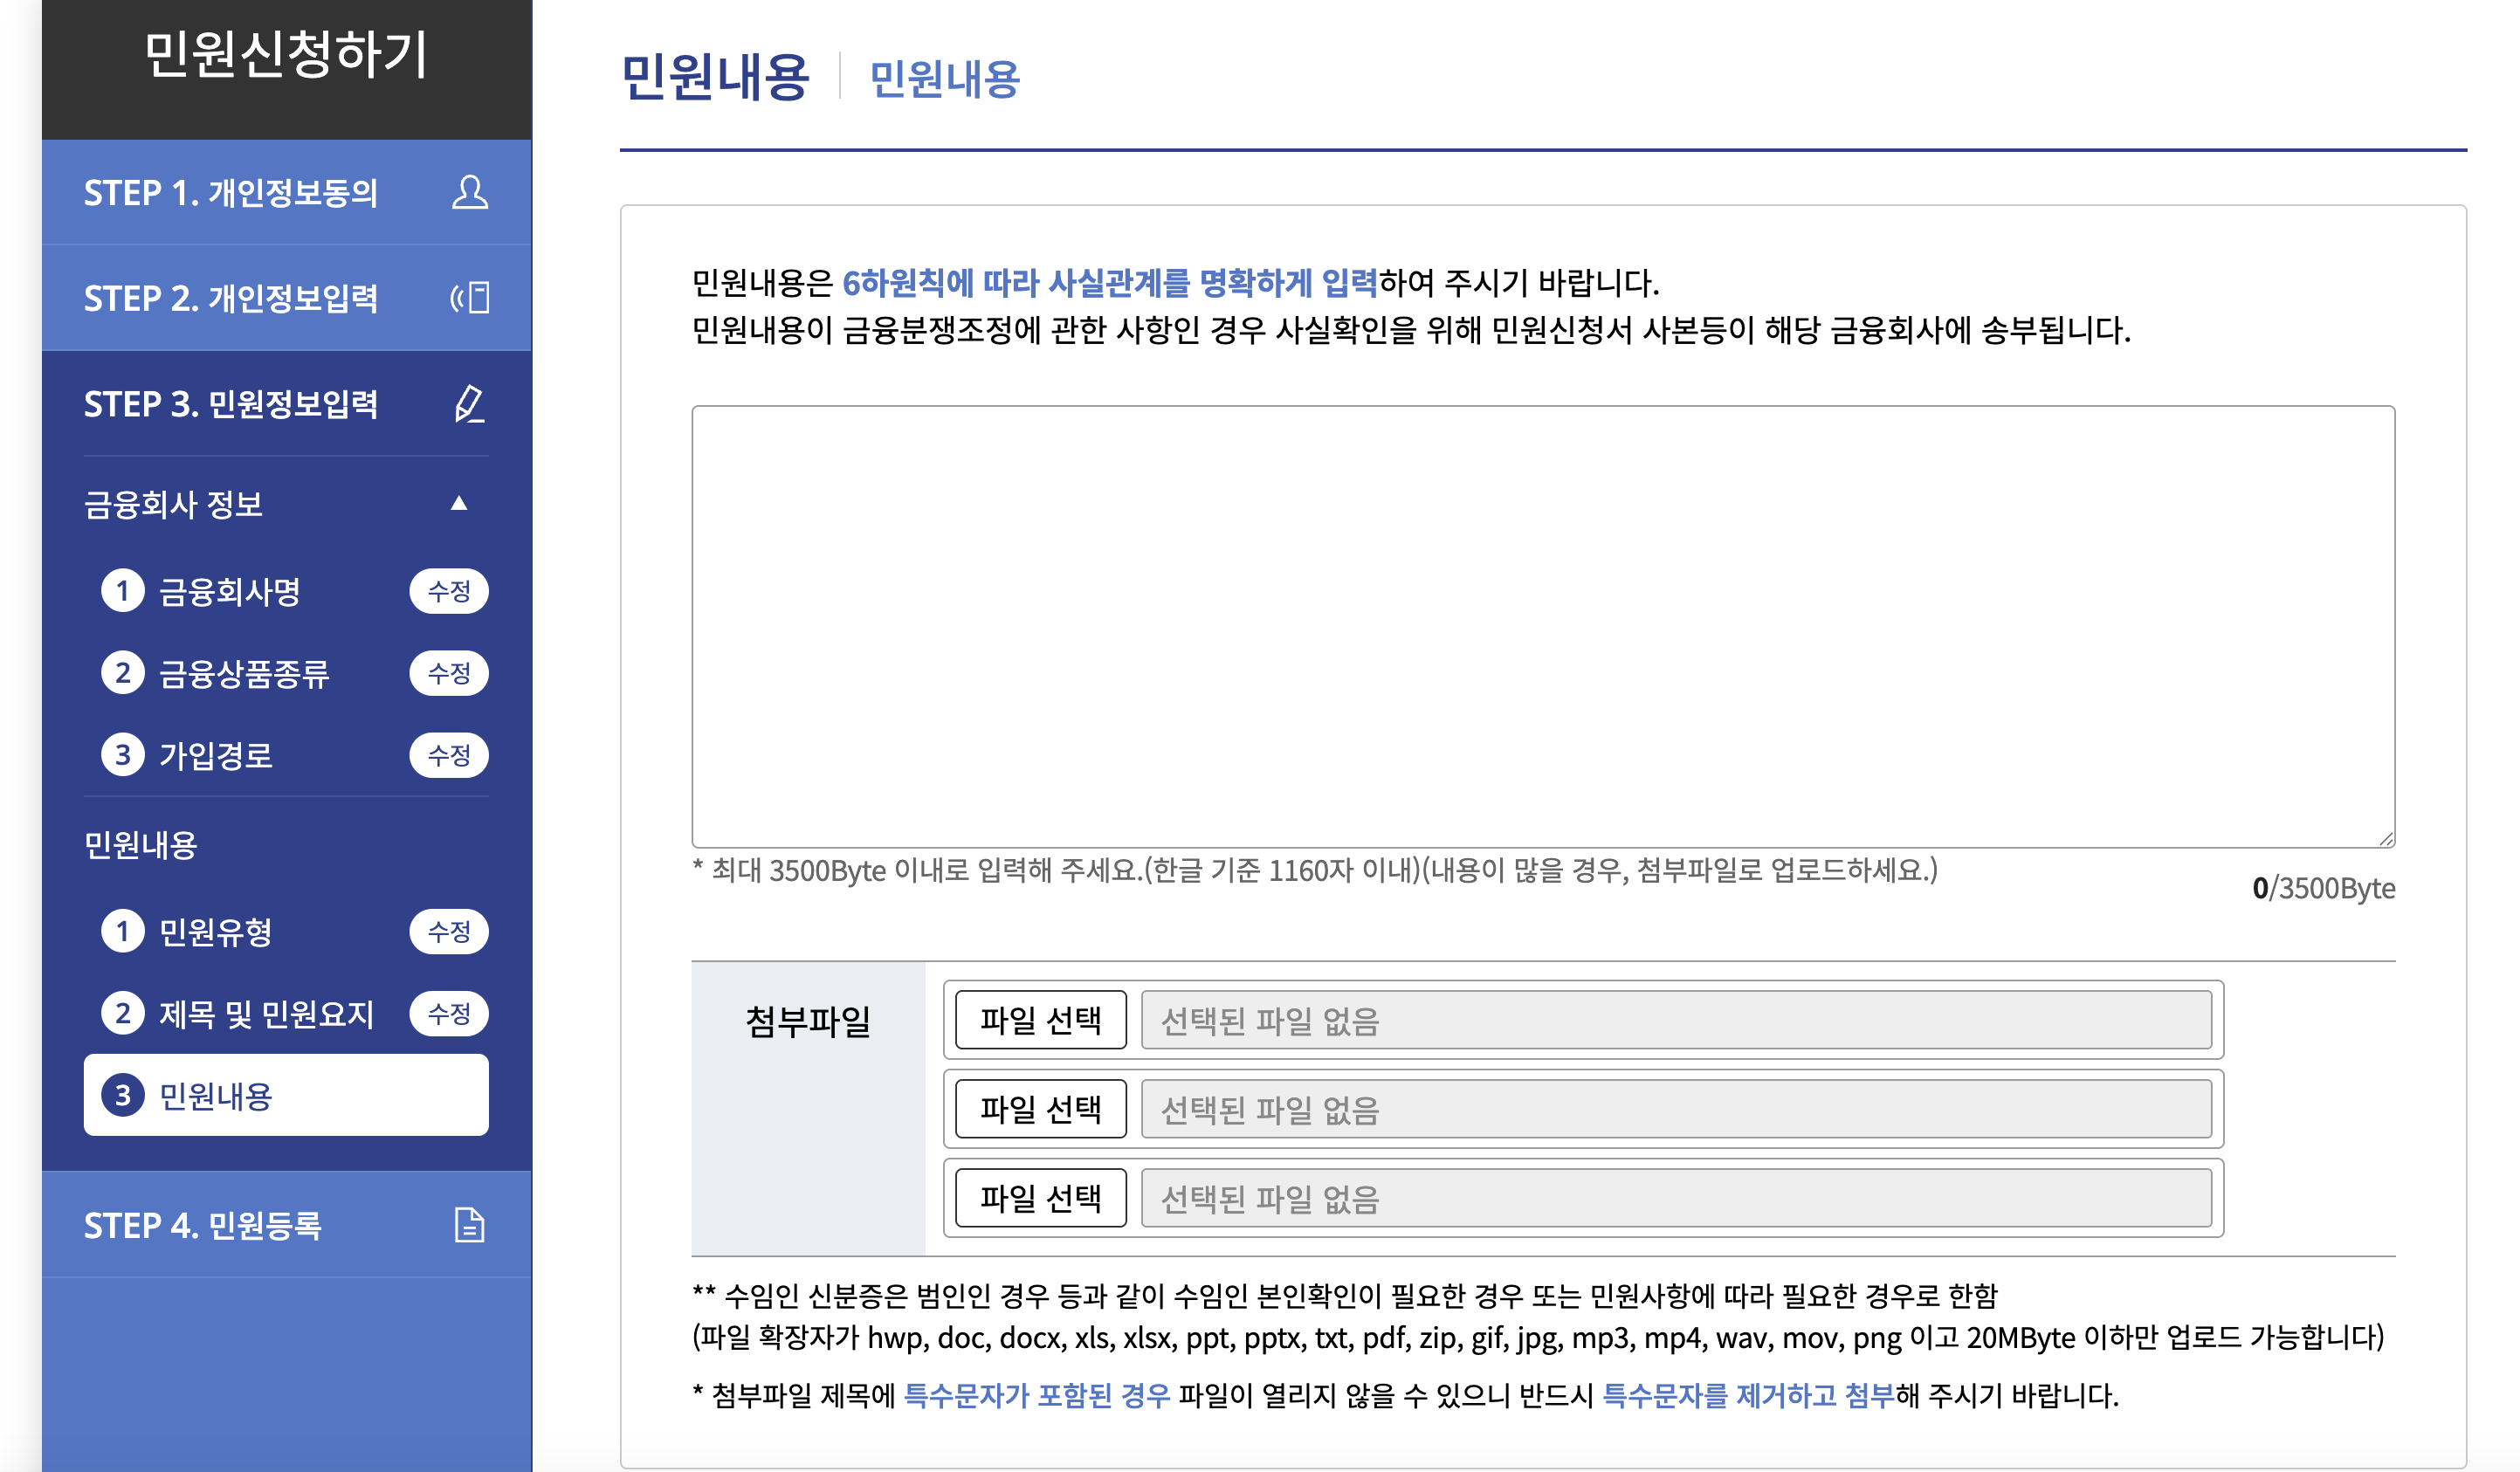
Task: Click second 파일 선택 button
Action: 1040,1109
